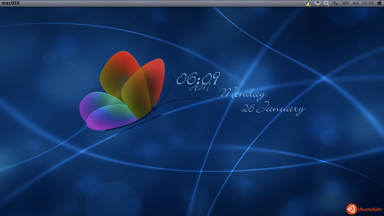Click the large 06:09 desktop clock widget
The width and height of the screenshot is (384, 216).
tap(198, 79)
